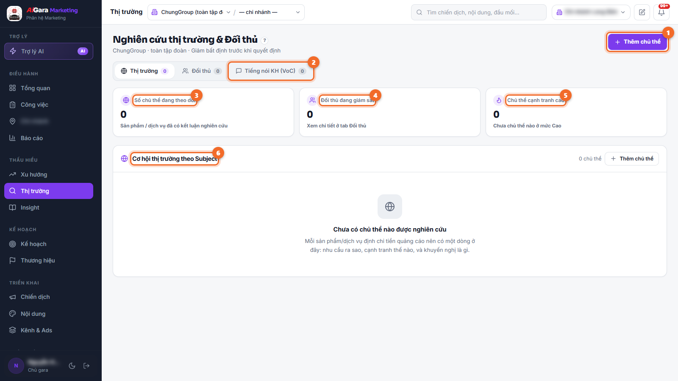Switch to the Đối thủ tab
678x381 pixels.
(202, 71)
